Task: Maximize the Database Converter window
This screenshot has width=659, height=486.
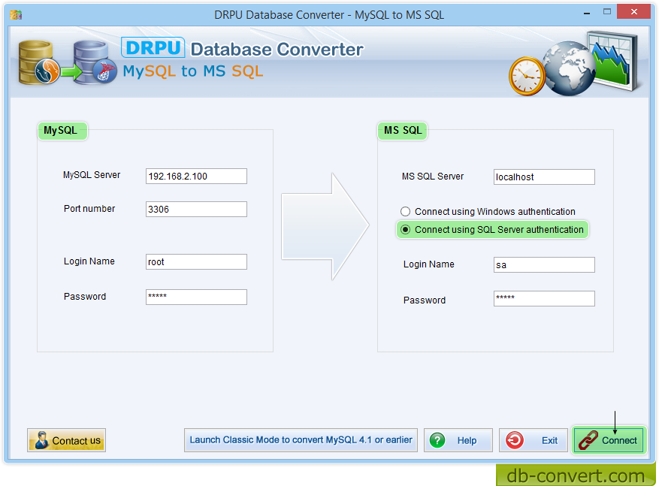Action: [x=607, y=12]
